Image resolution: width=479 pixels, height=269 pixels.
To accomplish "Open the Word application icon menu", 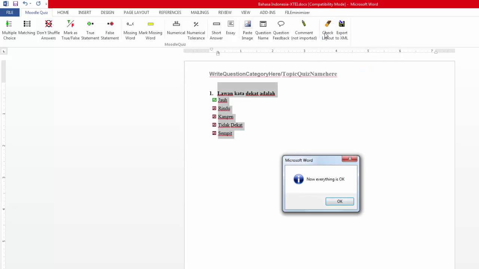I will point(6,4).
